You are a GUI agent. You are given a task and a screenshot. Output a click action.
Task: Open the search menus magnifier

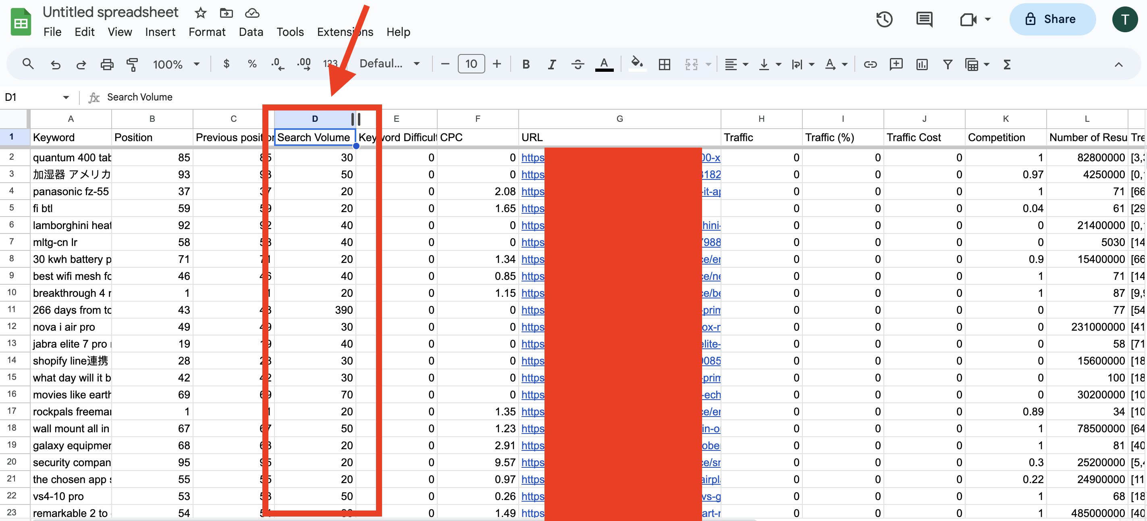(x=28, y=64)
